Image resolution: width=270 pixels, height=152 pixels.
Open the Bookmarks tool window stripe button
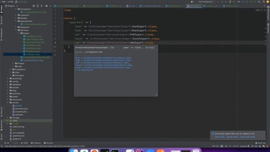(2, 125)
